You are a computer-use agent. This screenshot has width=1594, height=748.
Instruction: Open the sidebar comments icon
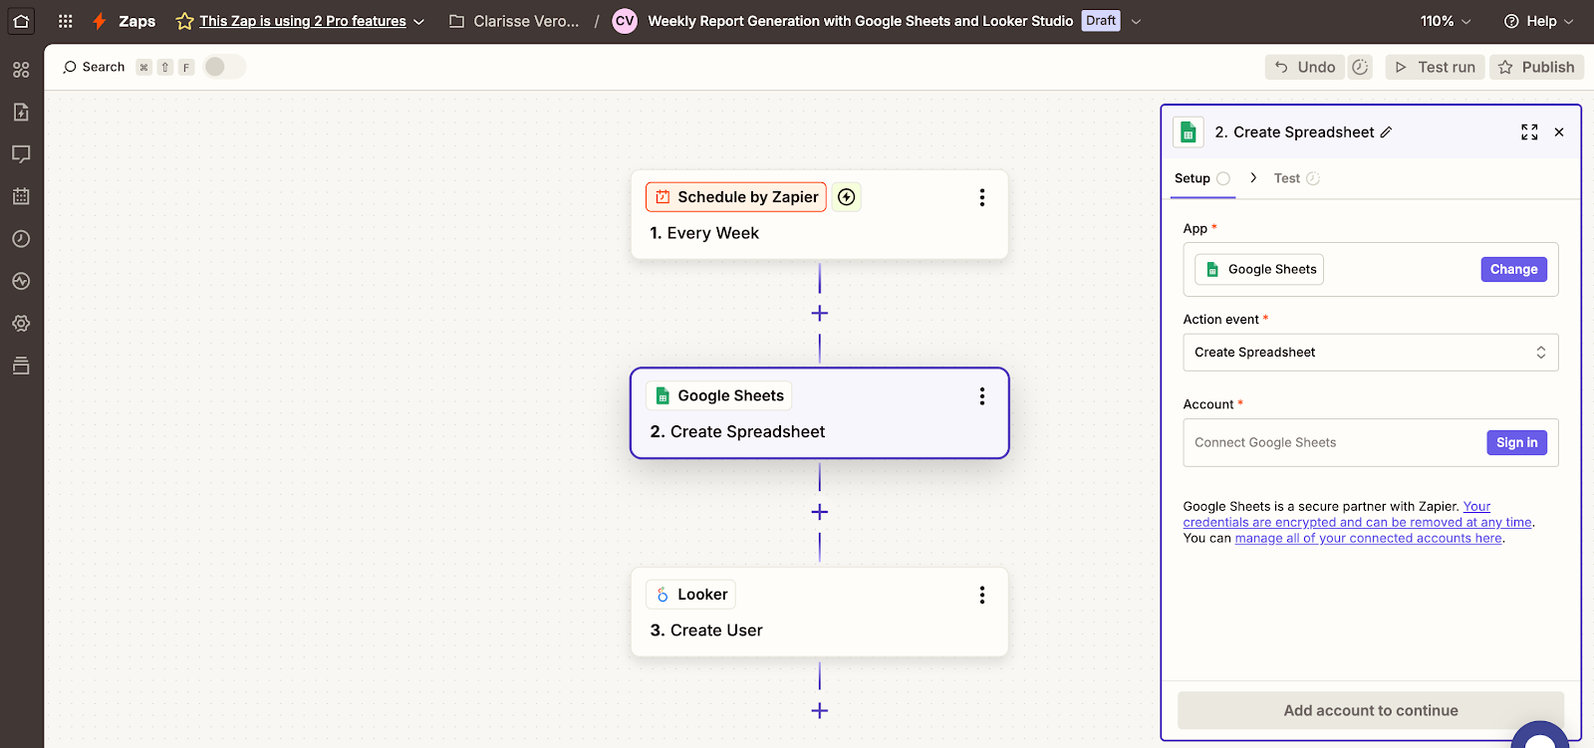click(21, 154)
